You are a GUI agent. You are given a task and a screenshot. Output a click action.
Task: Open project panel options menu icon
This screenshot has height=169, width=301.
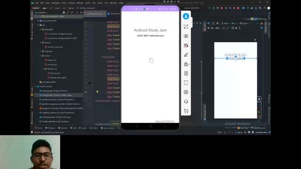point(77,13)
